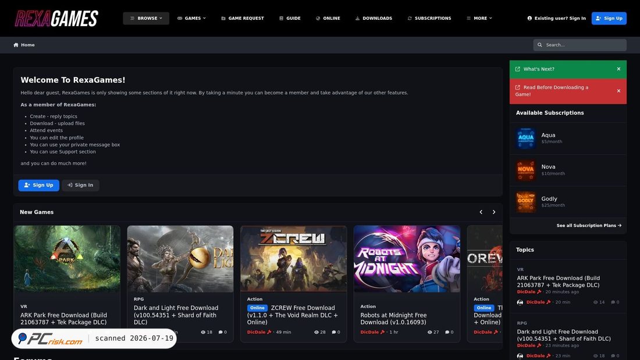Open the What's Next? announcement

pyautogui.click(x=539, y=69)
